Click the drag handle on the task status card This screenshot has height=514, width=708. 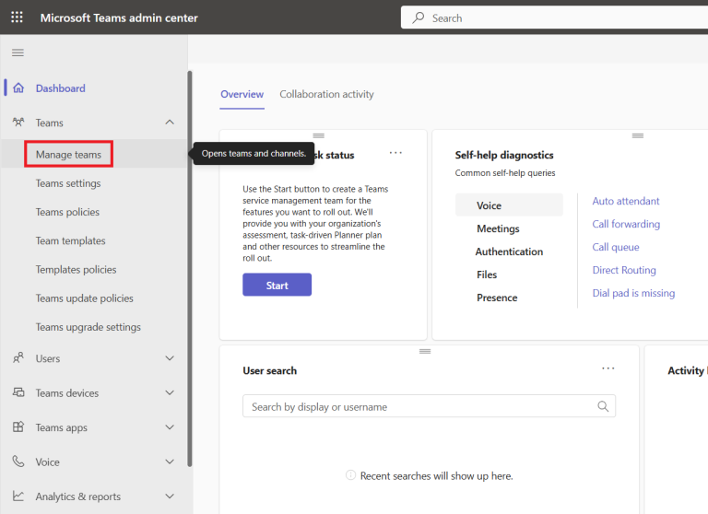coord(319,135)
